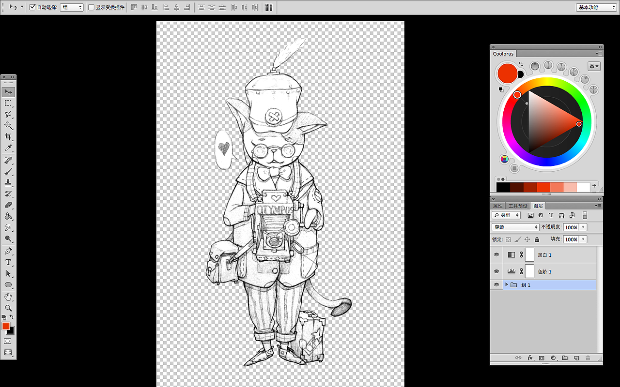Select the Healing Brush tool

8,161
